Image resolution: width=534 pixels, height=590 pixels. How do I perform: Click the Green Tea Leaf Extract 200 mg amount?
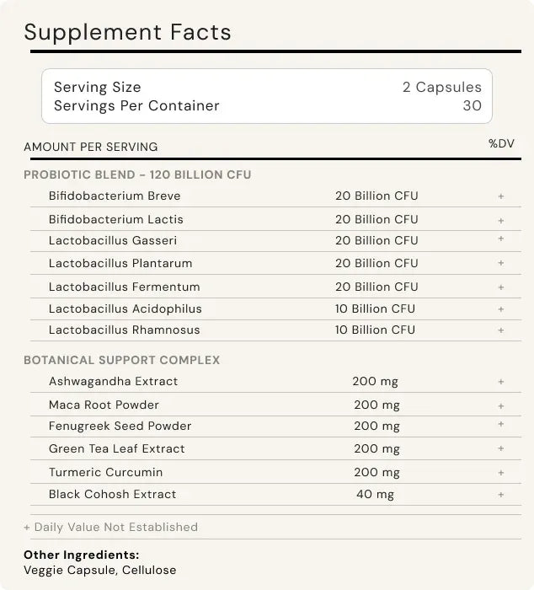coord(376,448)
